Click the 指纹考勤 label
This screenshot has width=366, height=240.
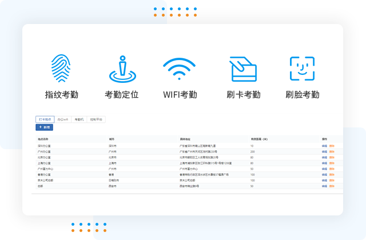61,95
